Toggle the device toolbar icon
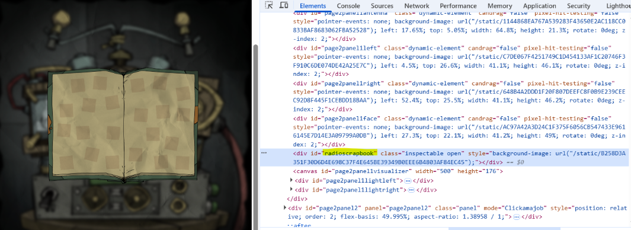631x230 pixels. tap(284, 5)
